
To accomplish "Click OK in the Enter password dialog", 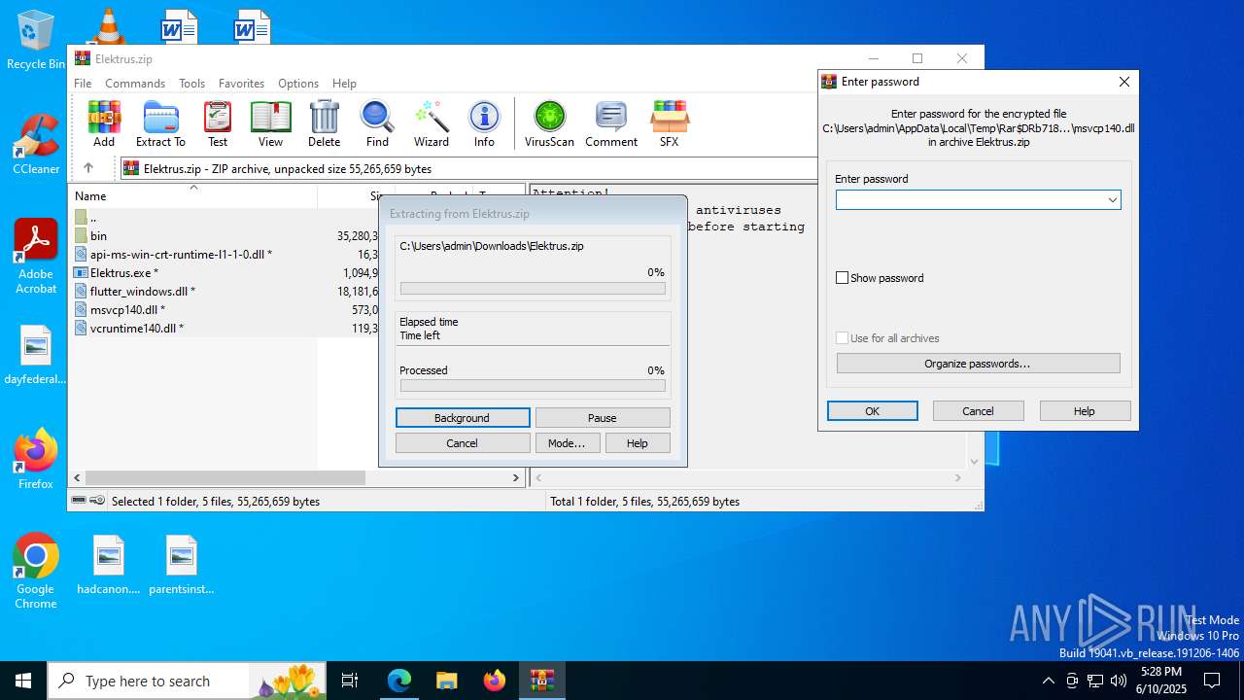I will click(x=873, y=411).
